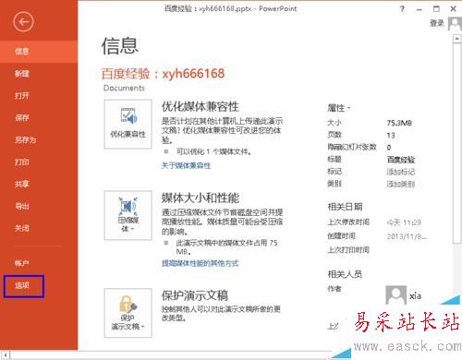Select the 保存 menu item
Viewport: 462px width, 360px height.
(x=39, y=118)
